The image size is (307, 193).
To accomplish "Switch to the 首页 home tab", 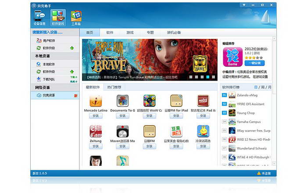I will (89, 32).
